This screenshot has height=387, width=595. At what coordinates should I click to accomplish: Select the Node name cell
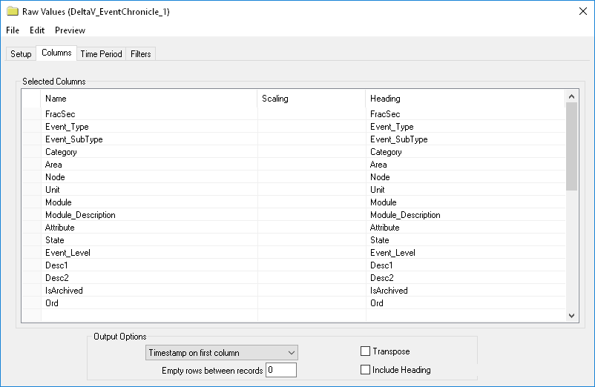pos(148,177)
